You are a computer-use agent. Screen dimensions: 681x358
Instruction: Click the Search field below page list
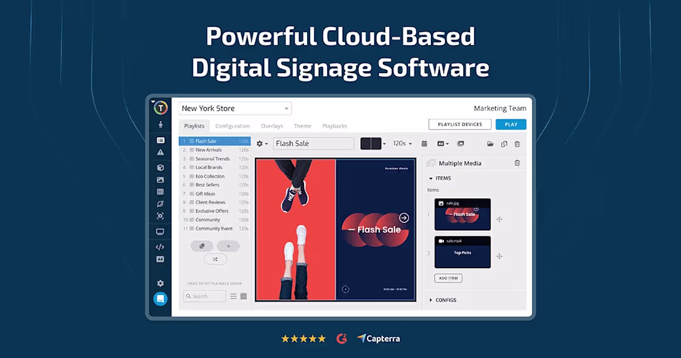[204, 296]
